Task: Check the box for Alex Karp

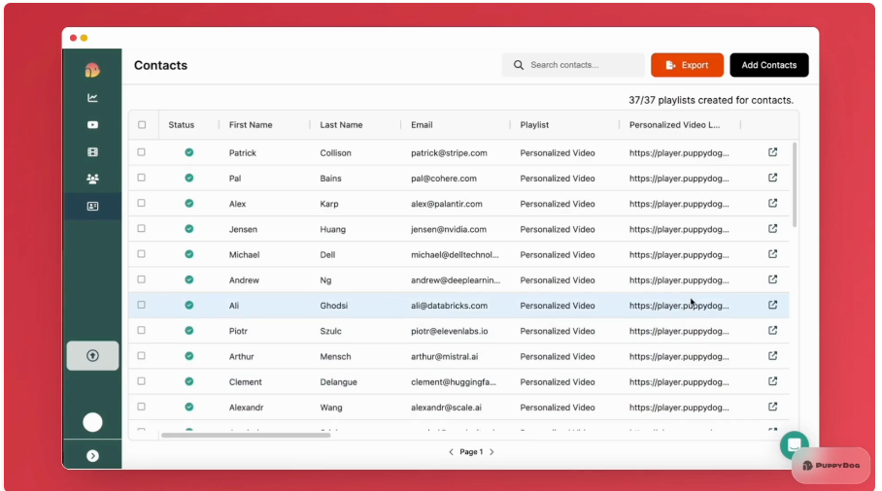Action: [141, 203]
